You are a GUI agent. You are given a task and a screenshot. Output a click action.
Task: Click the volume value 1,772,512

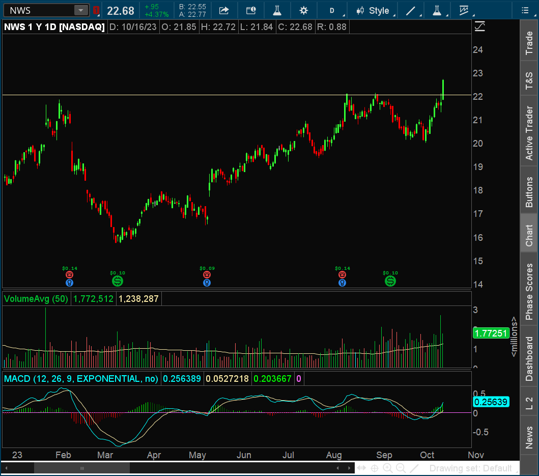[x=93, y=298]
